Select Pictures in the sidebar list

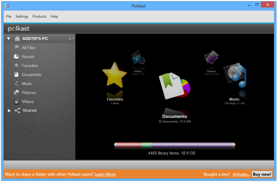[29, 93]
